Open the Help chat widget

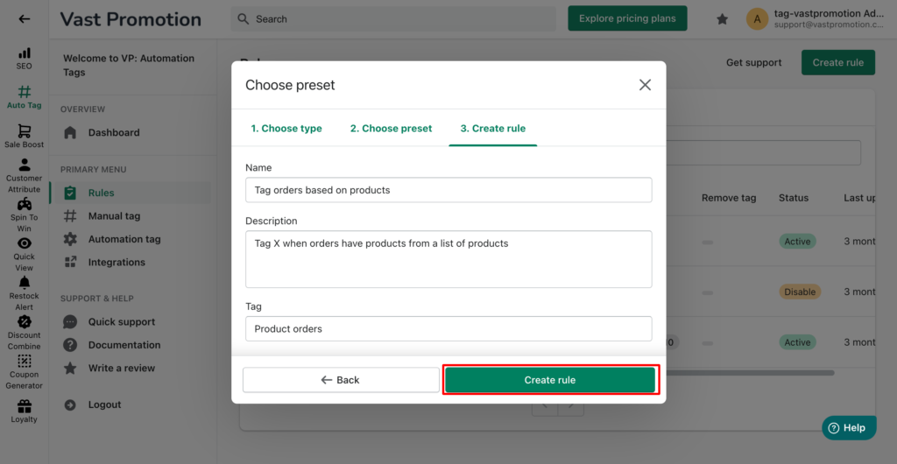pos(849,427)
